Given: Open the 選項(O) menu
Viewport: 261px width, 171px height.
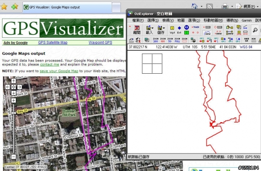Looking at the screenshot, I should [194, 20].
